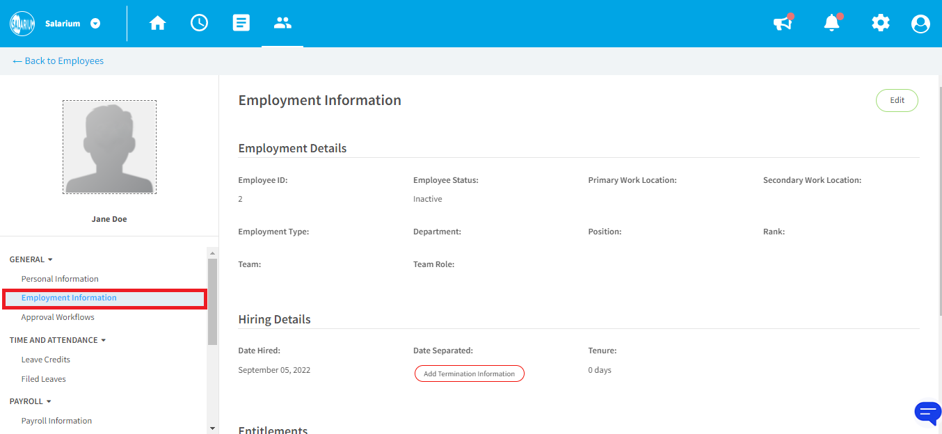Viewport: 942px width, 434px height.
Task: Open Filed Leaves in sidebar
Action: [x=44, y=379]
